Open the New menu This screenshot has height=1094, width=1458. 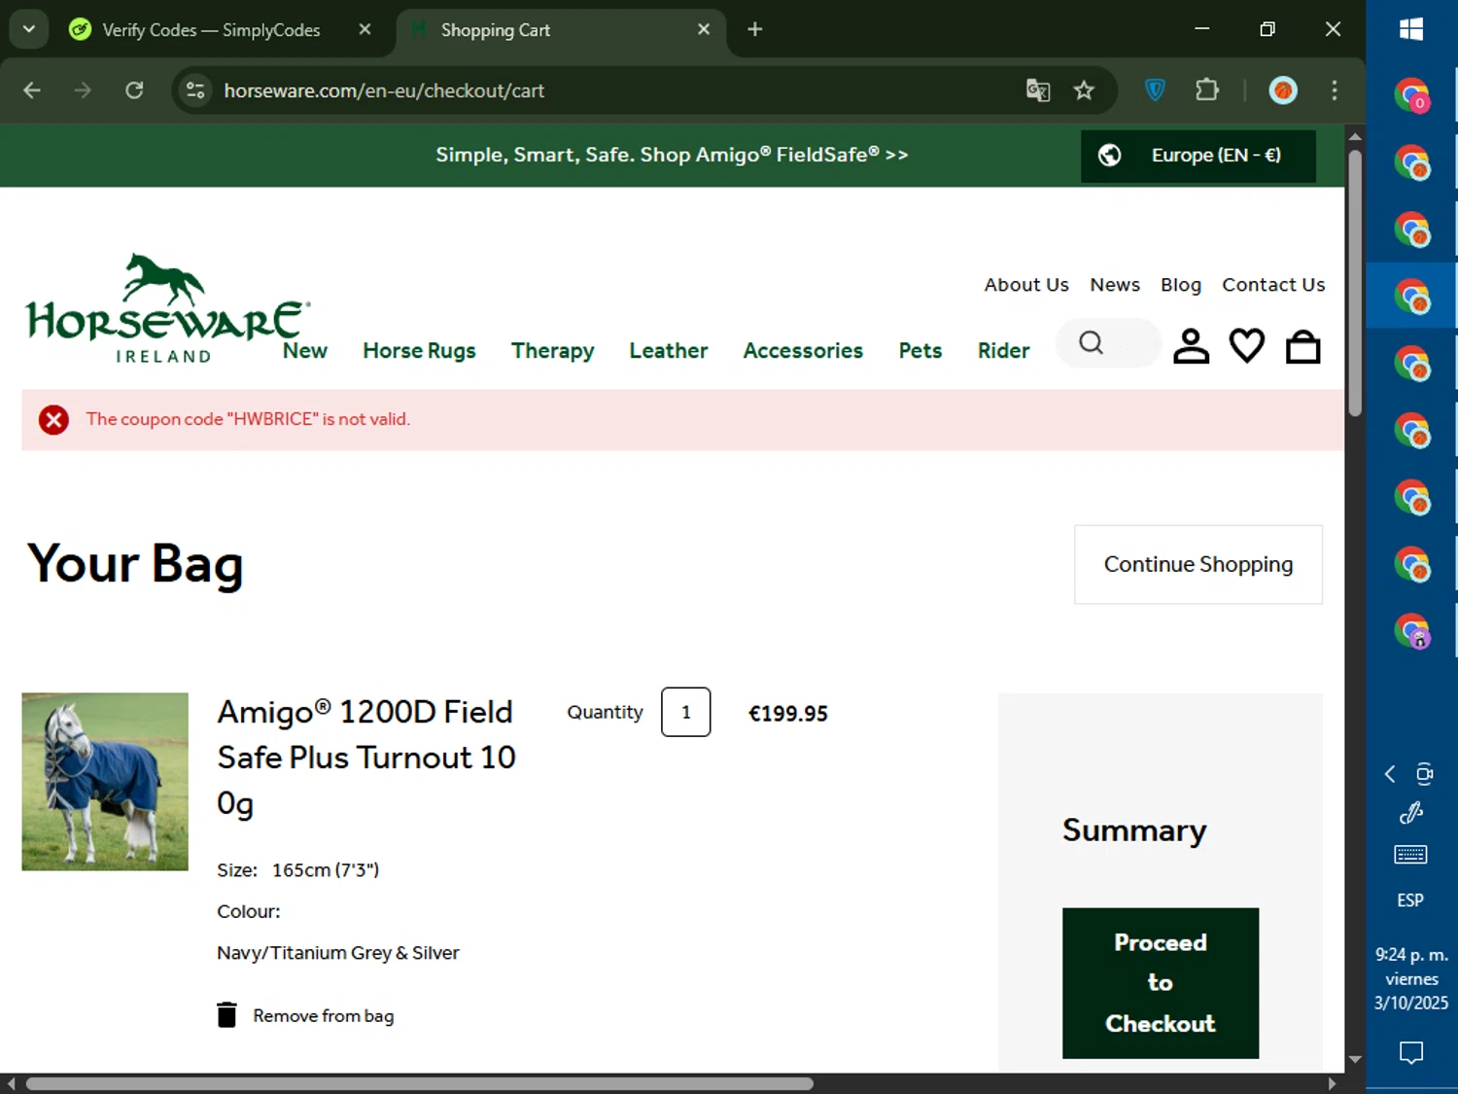tap(305, 350)
